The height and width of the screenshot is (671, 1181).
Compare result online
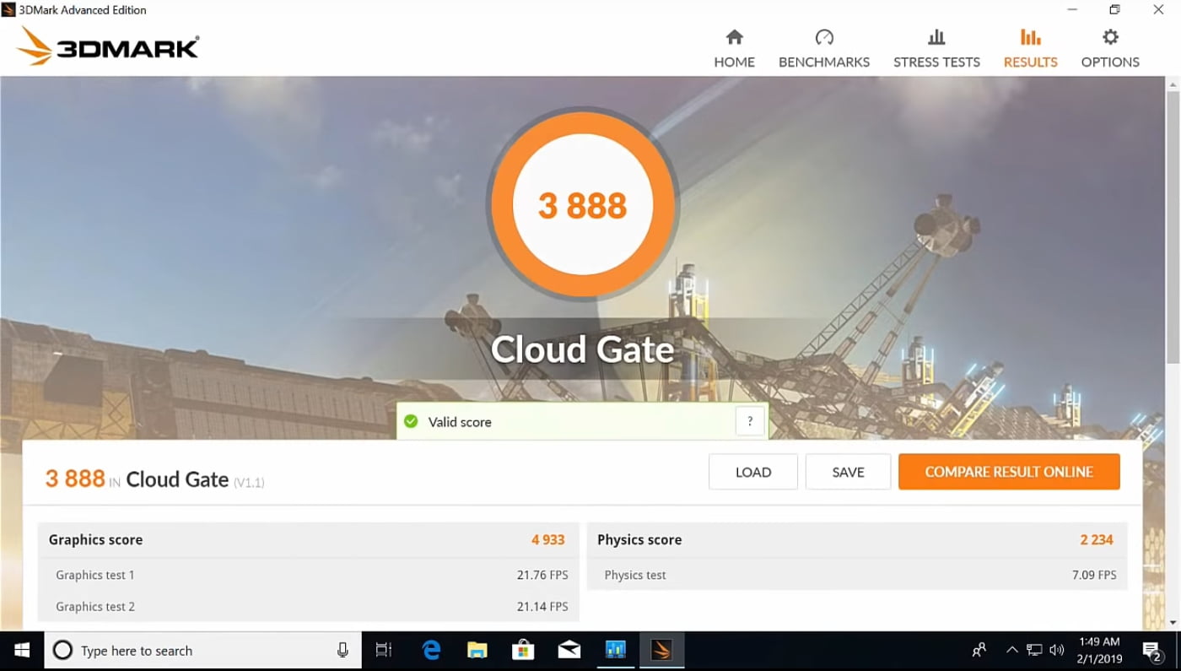pos(1009,472)
